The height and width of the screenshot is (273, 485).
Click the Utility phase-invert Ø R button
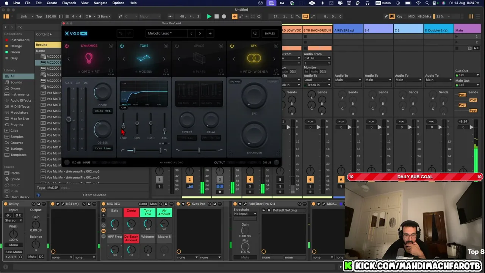pyautogui.click(x=17, y=215)
